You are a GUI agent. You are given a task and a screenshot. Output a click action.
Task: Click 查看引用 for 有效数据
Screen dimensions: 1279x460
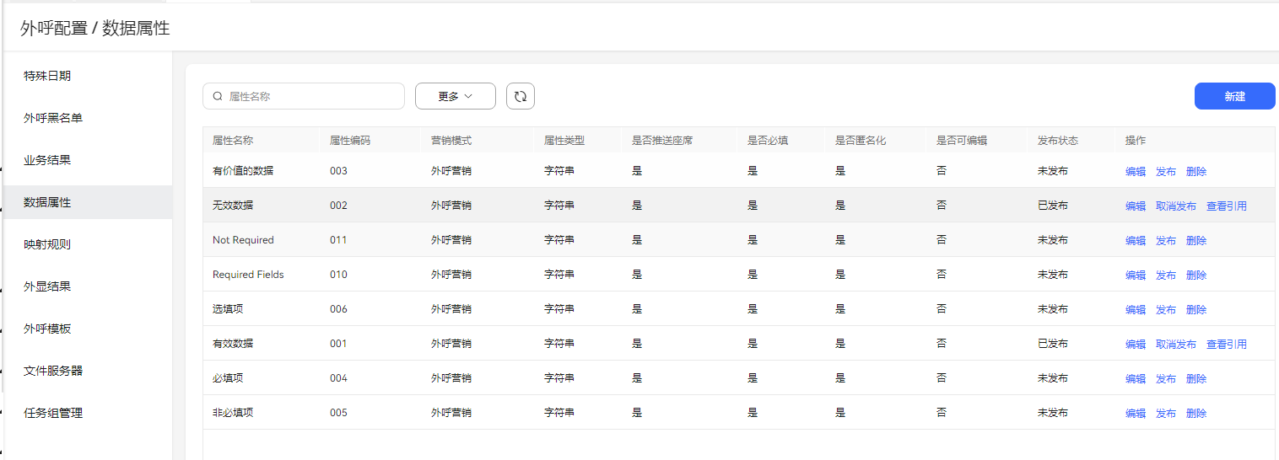1227,344
